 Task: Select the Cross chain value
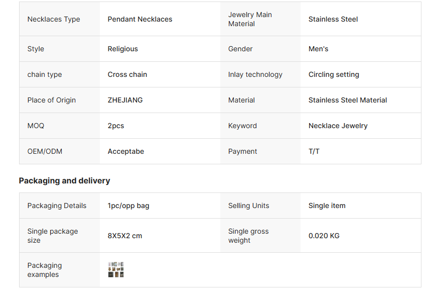[x=127, y=74]
